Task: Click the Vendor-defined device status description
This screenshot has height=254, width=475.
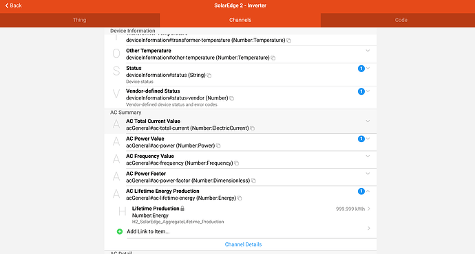Action: pos(172,105)
